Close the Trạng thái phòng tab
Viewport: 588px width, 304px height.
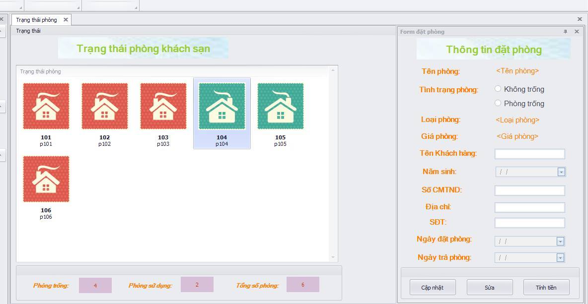(66, 20)
